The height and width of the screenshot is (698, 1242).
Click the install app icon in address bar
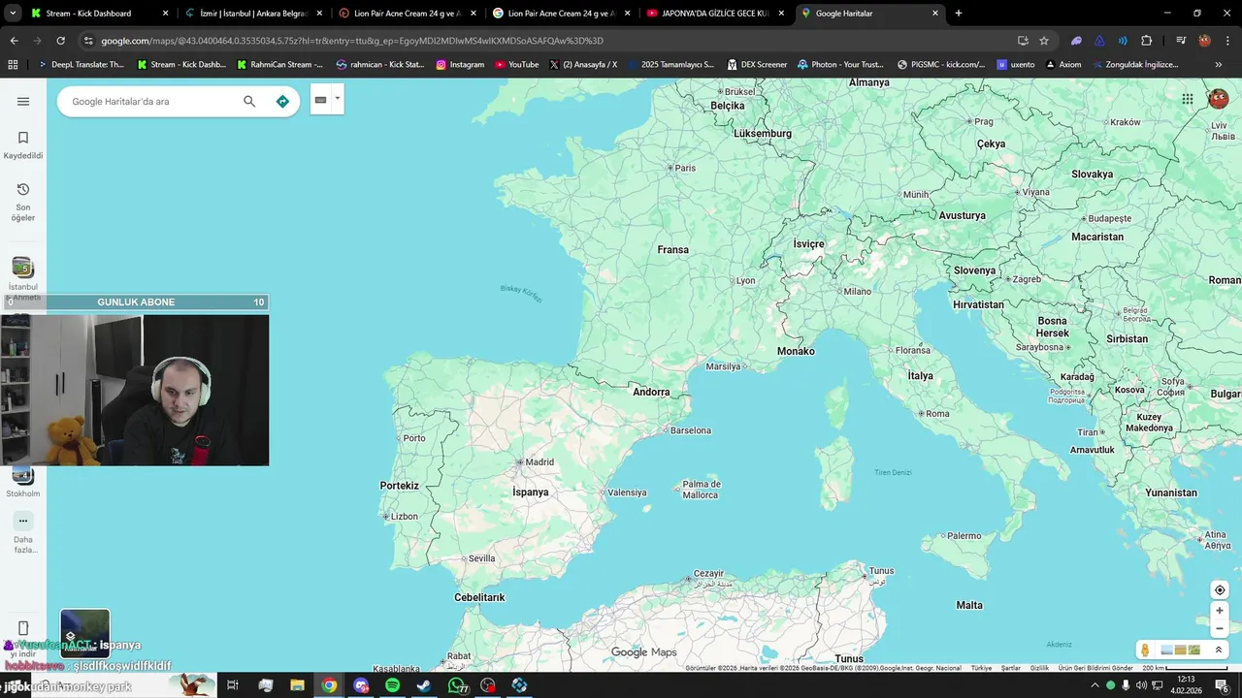point(1023,41)
